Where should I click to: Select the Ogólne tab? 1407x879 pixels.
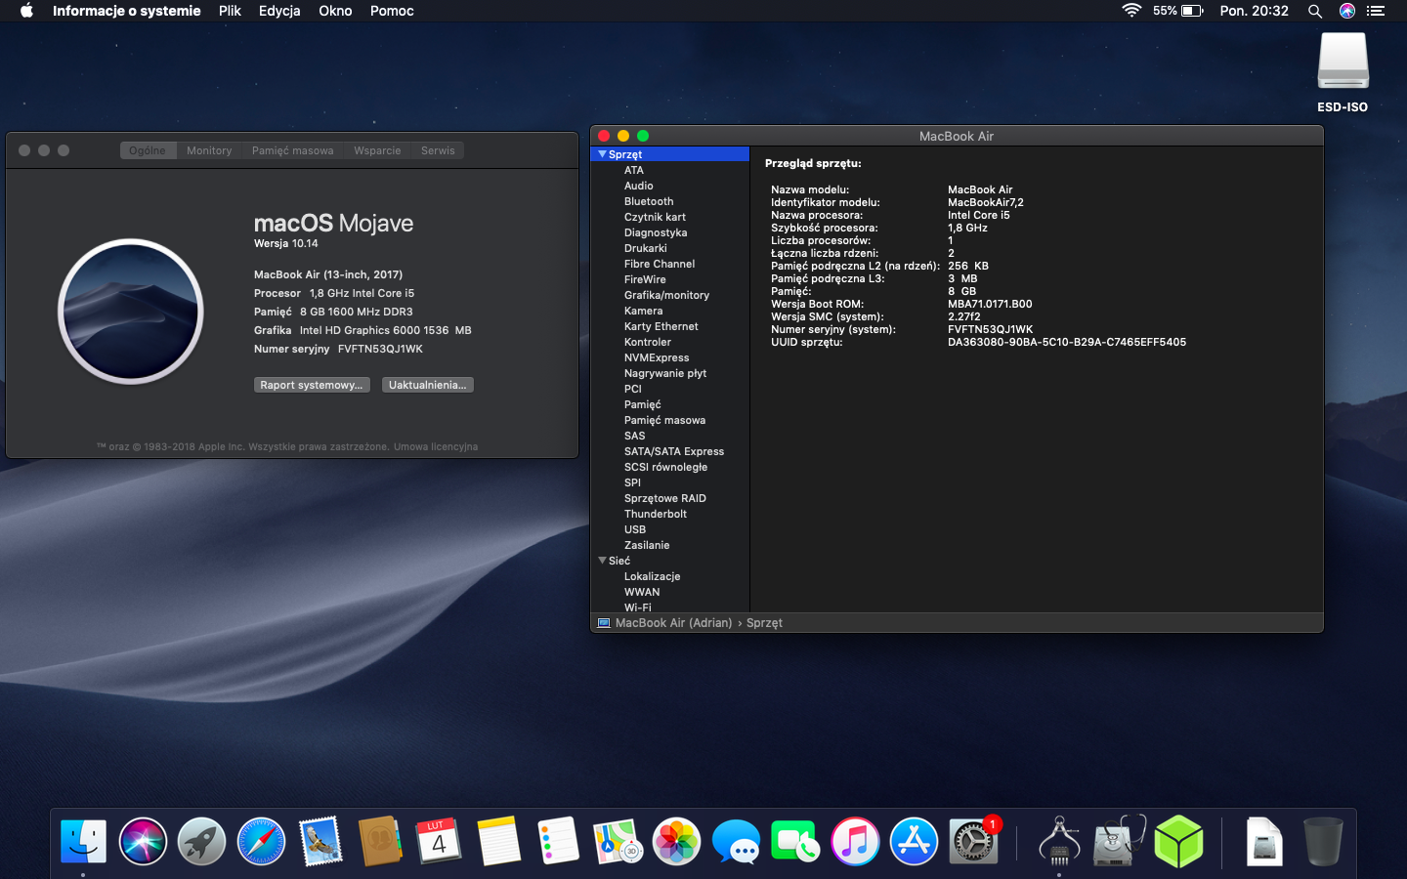click(x=148, y=150)
